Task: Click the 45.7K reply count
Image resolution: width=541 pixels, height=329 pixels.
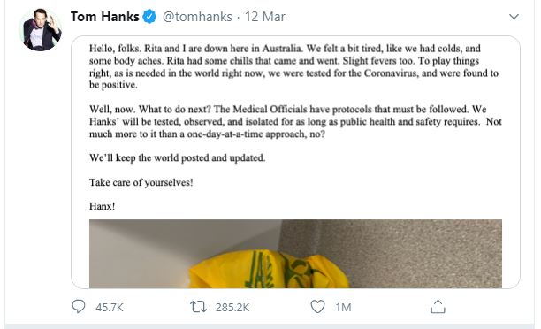Action: point(110,307)
